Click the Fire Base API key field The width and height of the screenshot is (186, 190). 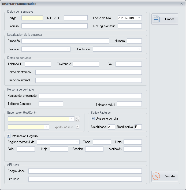coord(85,179)
